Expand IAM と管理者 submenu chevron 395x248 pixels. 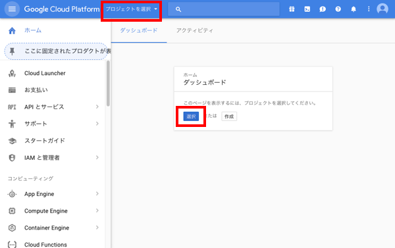(x=97, y=158)
